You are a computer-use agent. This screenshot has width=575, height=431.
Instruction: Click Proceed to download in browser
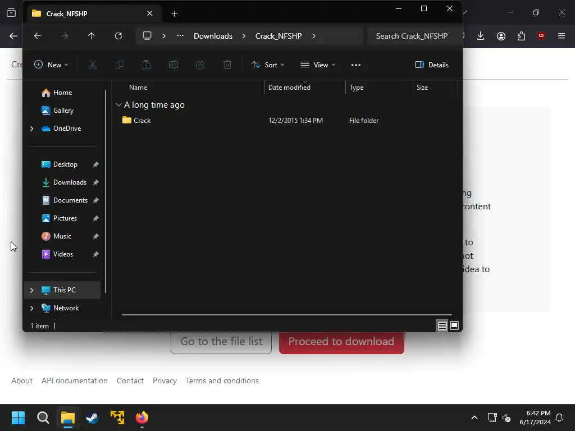point(341,343)
